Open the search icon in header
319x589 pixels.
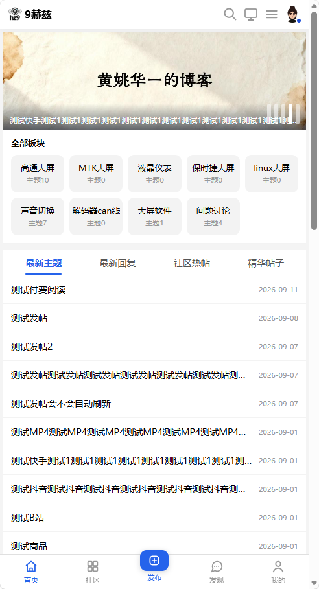[230, 14]
